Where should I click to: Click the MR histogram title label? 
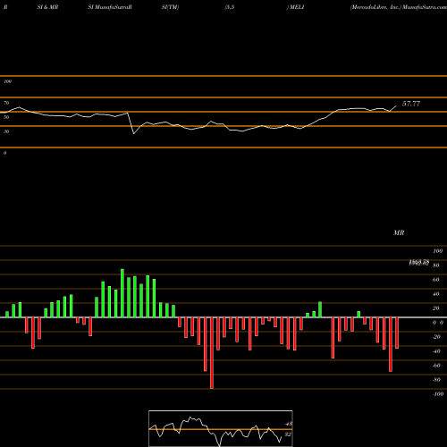399,232
